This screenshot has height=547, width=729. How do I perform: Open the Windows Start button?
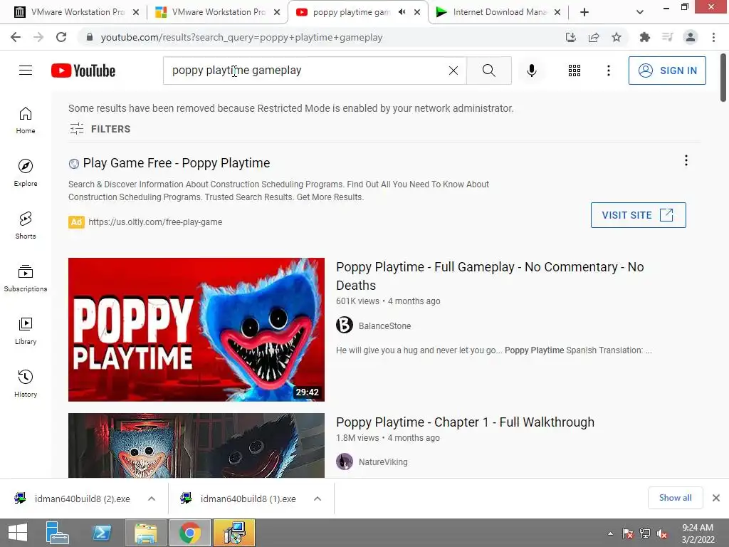[x=18, y=533]
